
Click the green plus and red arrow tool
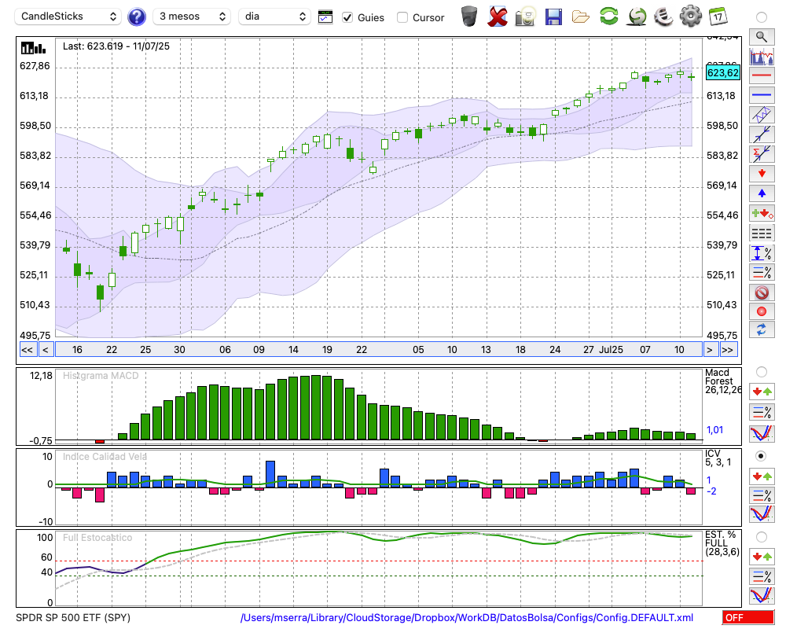tap(762, 213)
